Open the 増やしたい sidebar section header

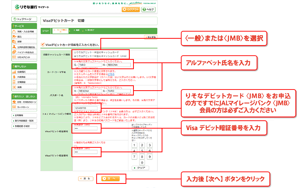24,67
